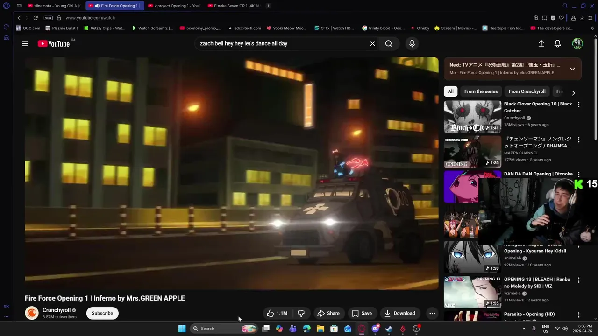This screenshot has width=598, height=336.
Task: Open the YouTube account avatar menu
Action: tap(577, 43)
